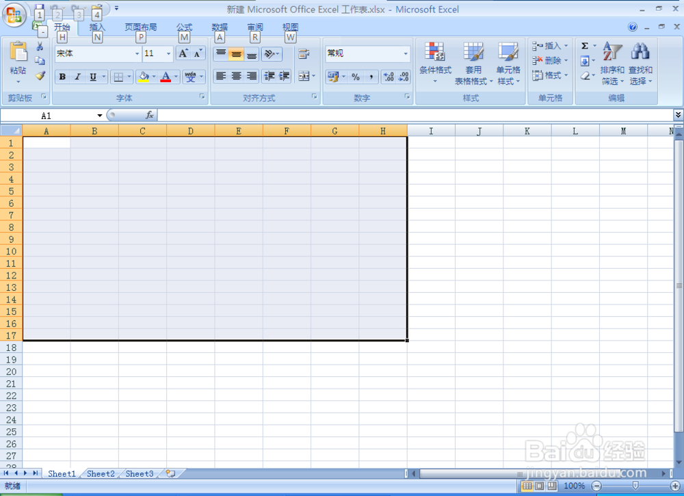This screenshot has height=496, width=684.
Task: Open the Name Box dropdown arrow
Action: (x=100, y=116)
